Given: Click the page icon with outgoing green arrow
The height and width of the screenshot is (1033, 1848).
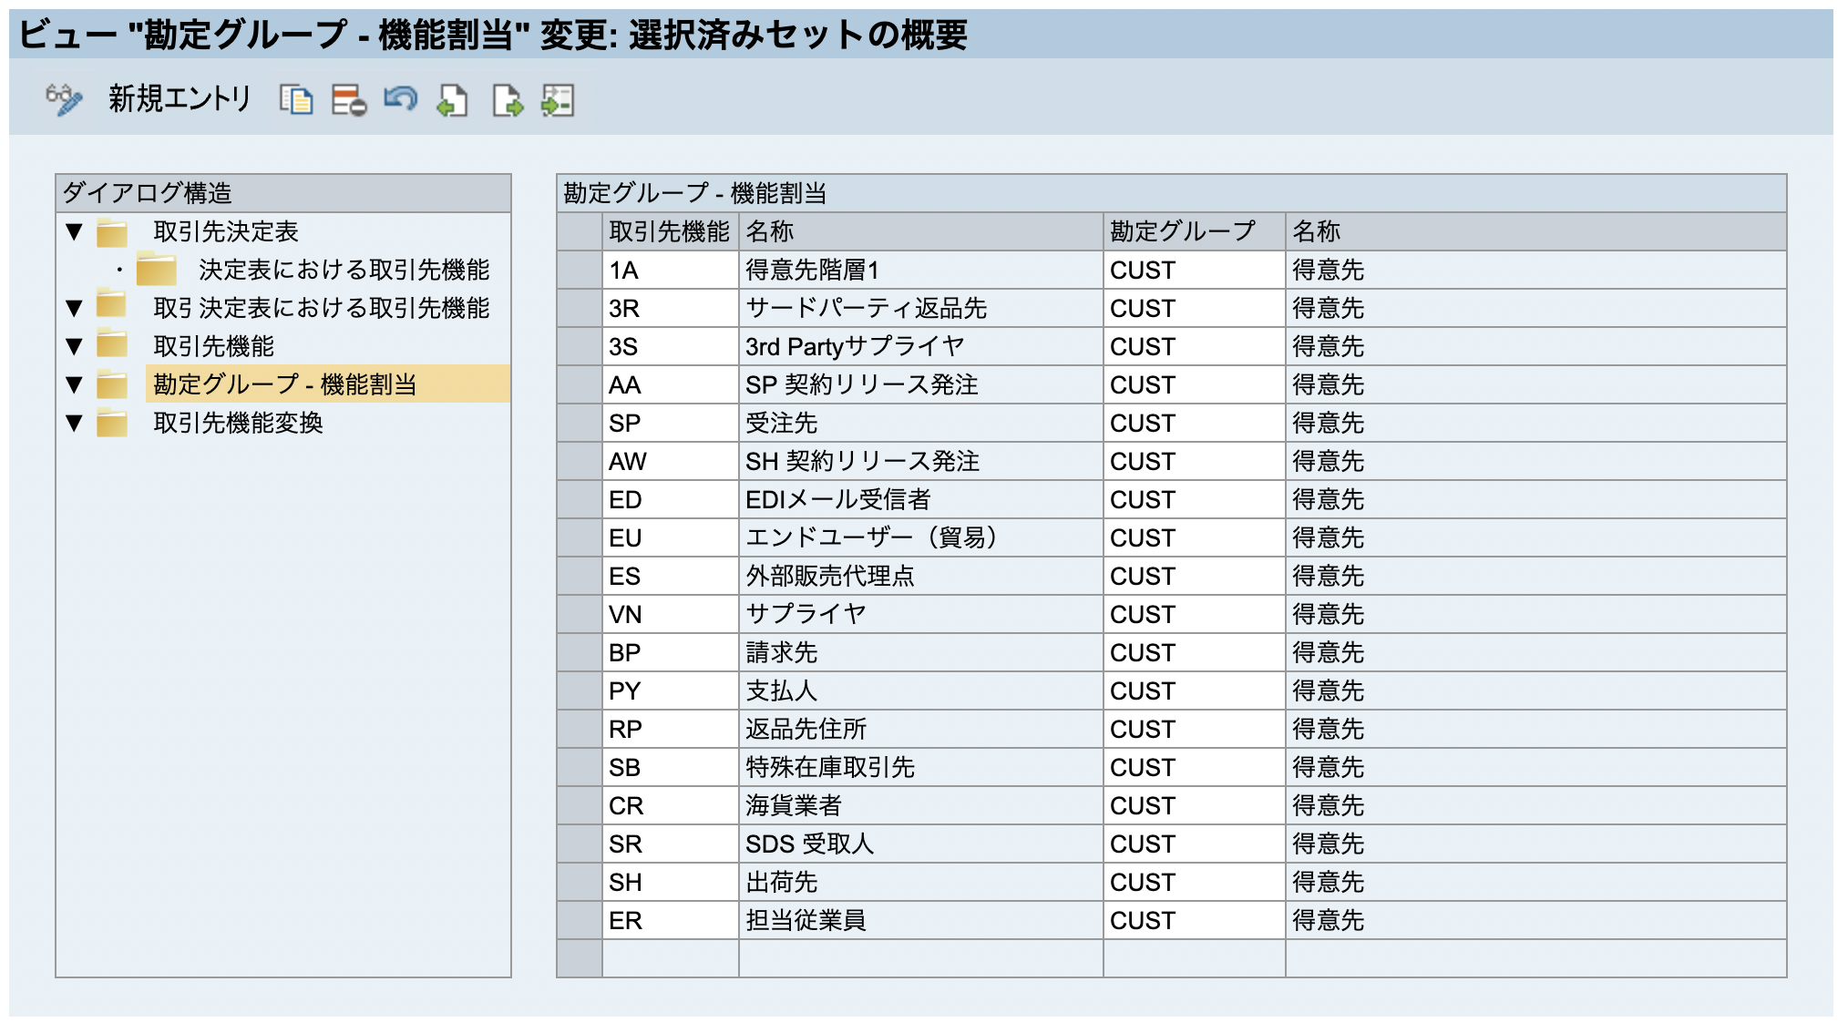Looking at the screenshot, I should pos(506,101).
